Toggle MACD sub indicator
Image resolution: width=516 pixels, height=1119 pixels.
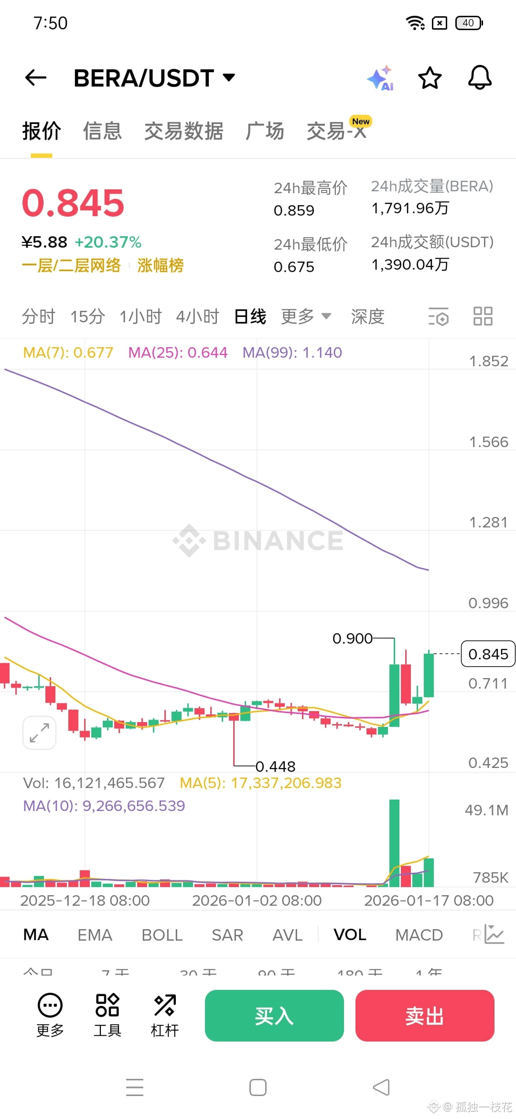click(x=419, y=934)
